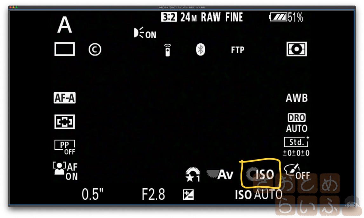This screenshot has height=218, width=364.
Task: Click the ISO control wheel icon
Action: (260, 174)
